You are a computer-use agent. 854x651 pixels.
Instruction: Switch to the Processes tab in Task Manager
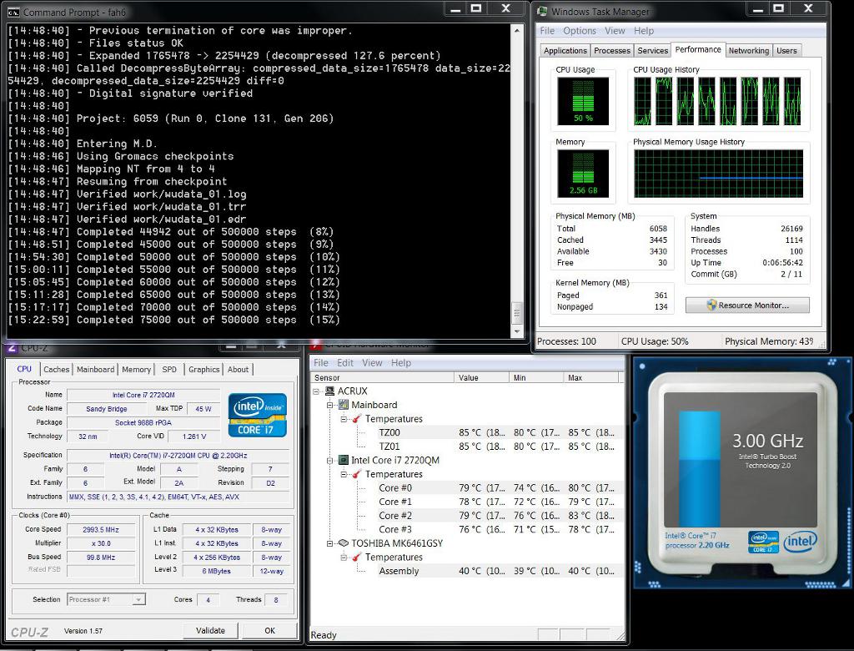[x=612, y=51]
